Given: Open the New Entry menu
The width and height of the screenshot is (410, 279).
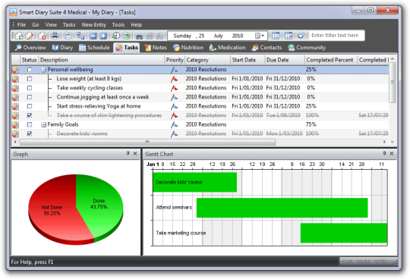Looking at the screenshot, I should [x=94, y=25].
